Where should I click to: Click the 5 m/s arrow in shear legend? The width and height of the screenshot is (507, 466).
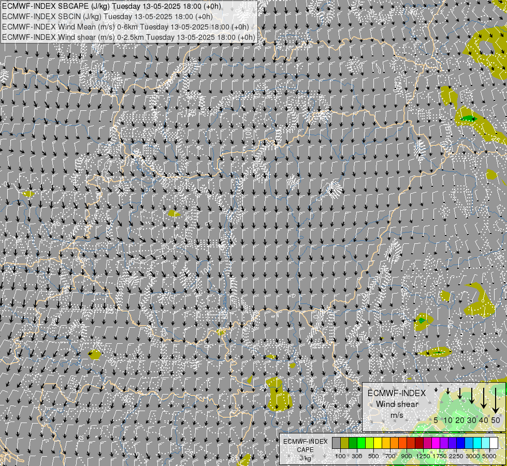(436, 390)
